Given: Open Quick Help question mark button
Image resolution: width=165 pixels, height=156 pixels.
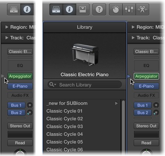Looking at the screenshot, I should pyautogui.click(x=99, y=10).
